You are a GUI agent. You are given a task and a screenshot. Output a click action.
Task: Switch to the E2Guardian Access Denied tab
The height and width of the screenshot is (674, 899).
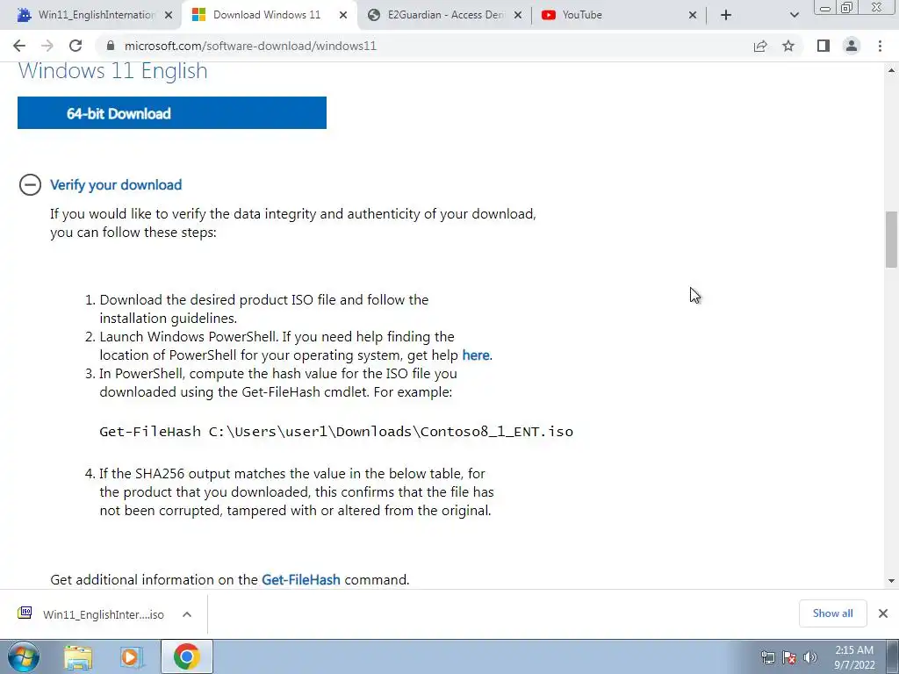[446, 15]
